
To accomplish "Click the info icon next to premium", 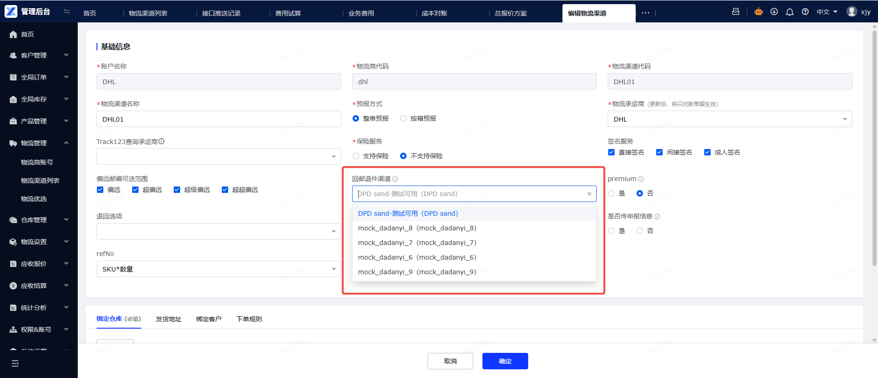I will point(641,179).
